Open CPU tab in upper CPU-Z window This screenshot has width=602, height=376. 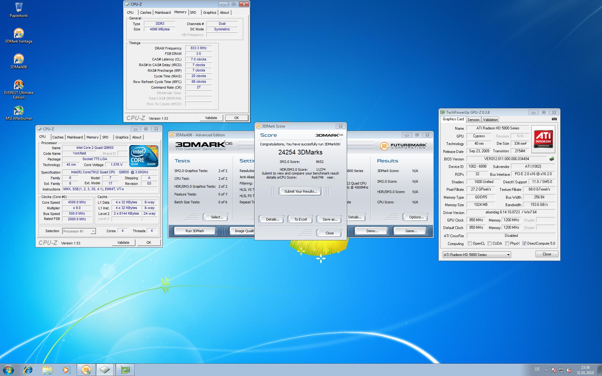pos(130,13)
